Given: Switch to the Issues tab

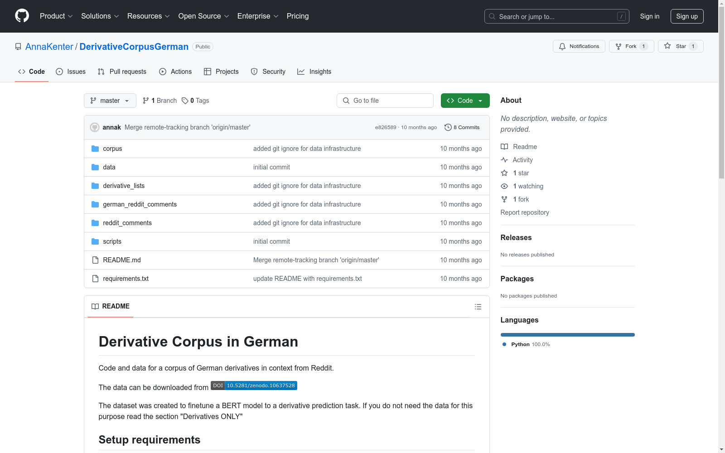Looking at the screenshot, I should pyautogui.click(x=71, y=72).
